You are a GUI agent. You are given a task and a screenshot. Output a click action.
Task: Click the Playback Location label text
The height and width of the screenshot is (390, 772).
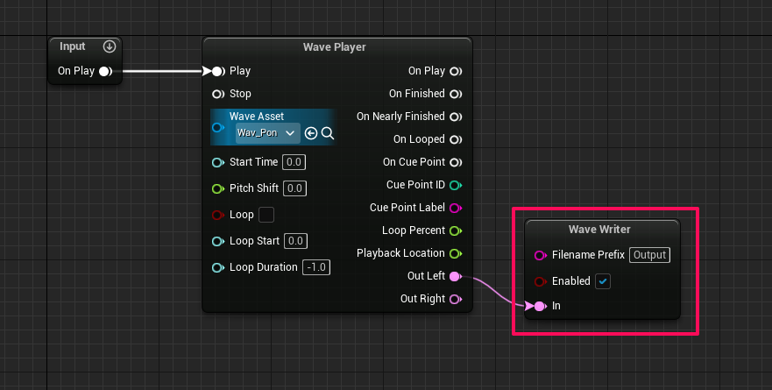tap(400, 253)
